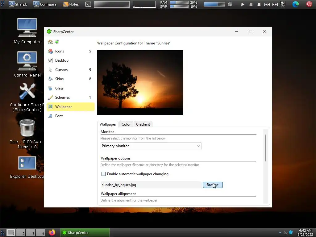
Task: Open the Icons section in the sidebar
Action: [x=70, y=51]
